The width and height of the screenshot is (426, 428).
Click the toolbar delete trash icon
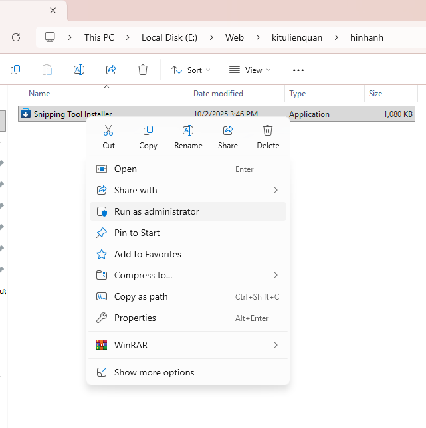click(x=143, y=70)
